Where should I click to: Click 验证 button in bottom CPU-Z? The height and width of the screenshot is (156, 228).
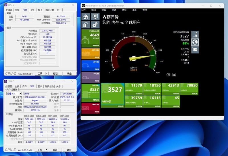click(55, 150)
